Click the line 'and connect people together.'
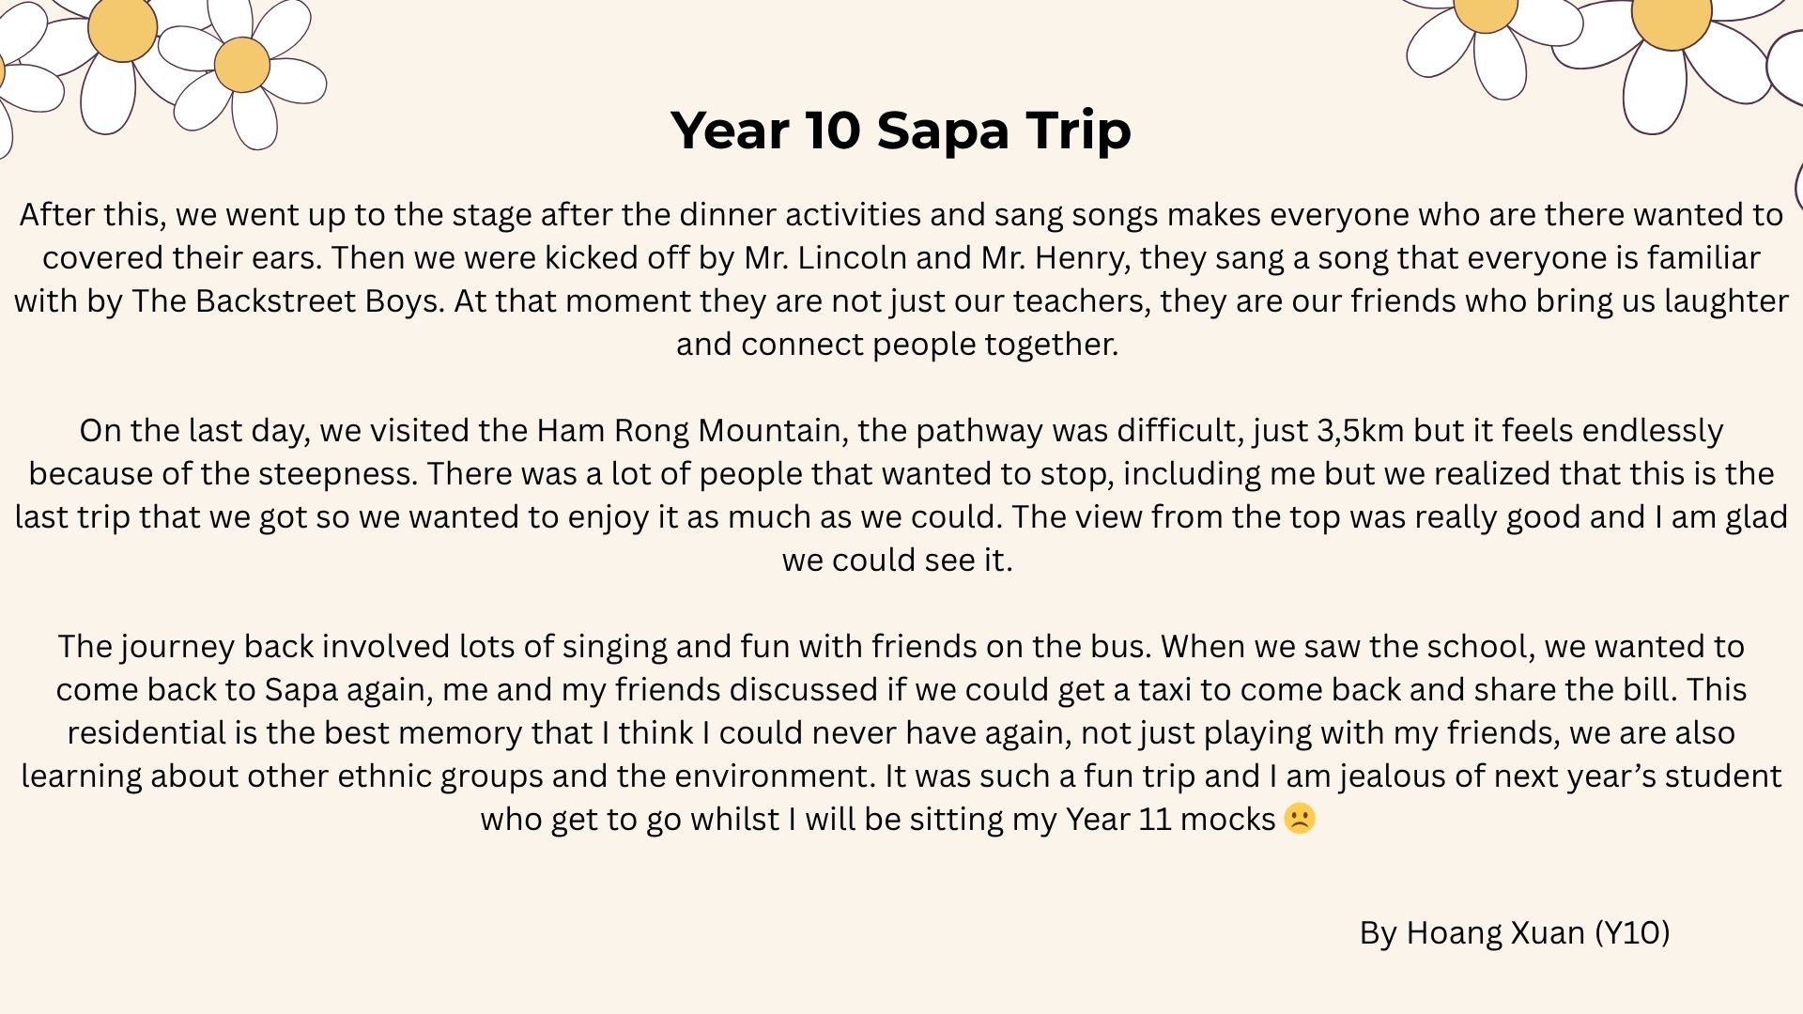Image resolution: width=1803 pixels, height=1014 pixels. coord(897,345)
